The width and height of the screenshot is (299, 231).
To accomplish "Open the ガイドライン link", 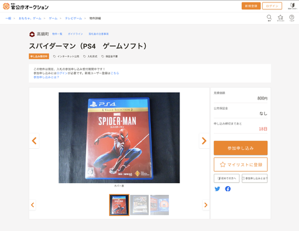I will pos(75,34).
